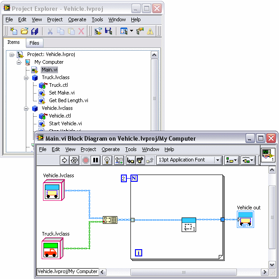Open Help menu in Main.vi window
The image size is (279, 279).
click(x=169, y=149)
